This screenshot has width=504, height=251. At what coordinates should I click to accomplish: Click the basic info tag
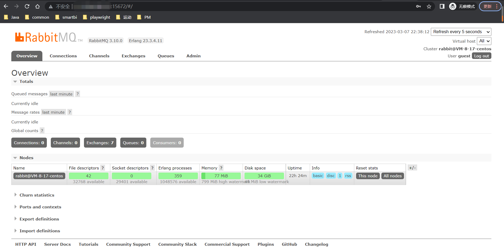pyautogui.click(x=318, y=175)
